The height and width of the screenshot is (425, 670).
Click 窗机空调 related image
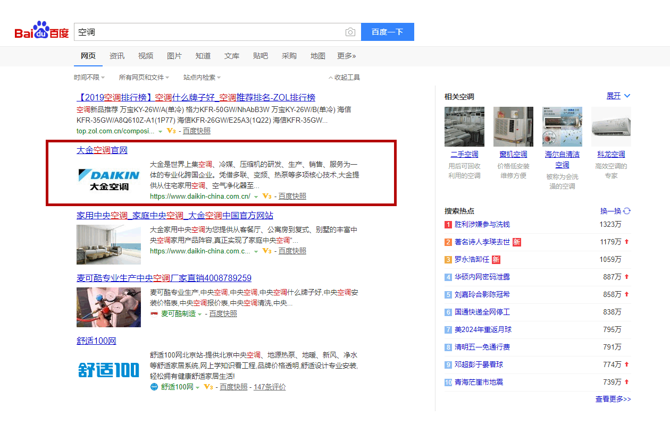coord(513,126)
